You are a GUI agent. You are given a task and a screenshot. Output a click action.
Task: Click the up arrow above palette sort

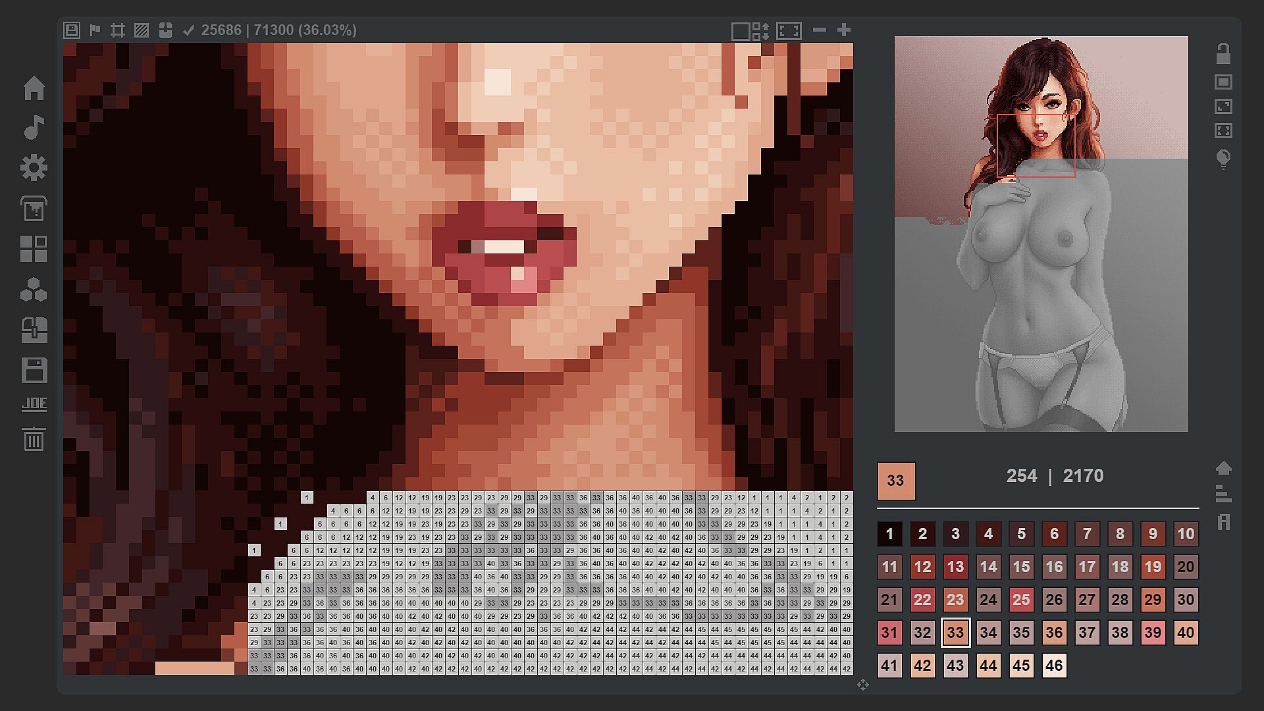[x=1223, y=468]
